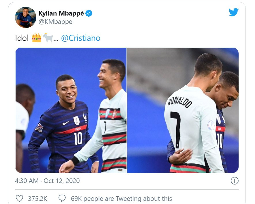Like the tweet with the heart icon
The width and height of the screenshot is (255, 204).
(x=19, y=198)
